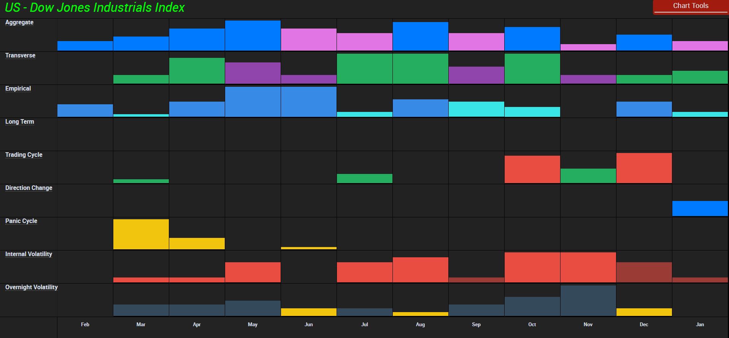This screenshot has height=338, width=729.
Task: Select the Internal Volatility bar for November
Action: (588, 267)
